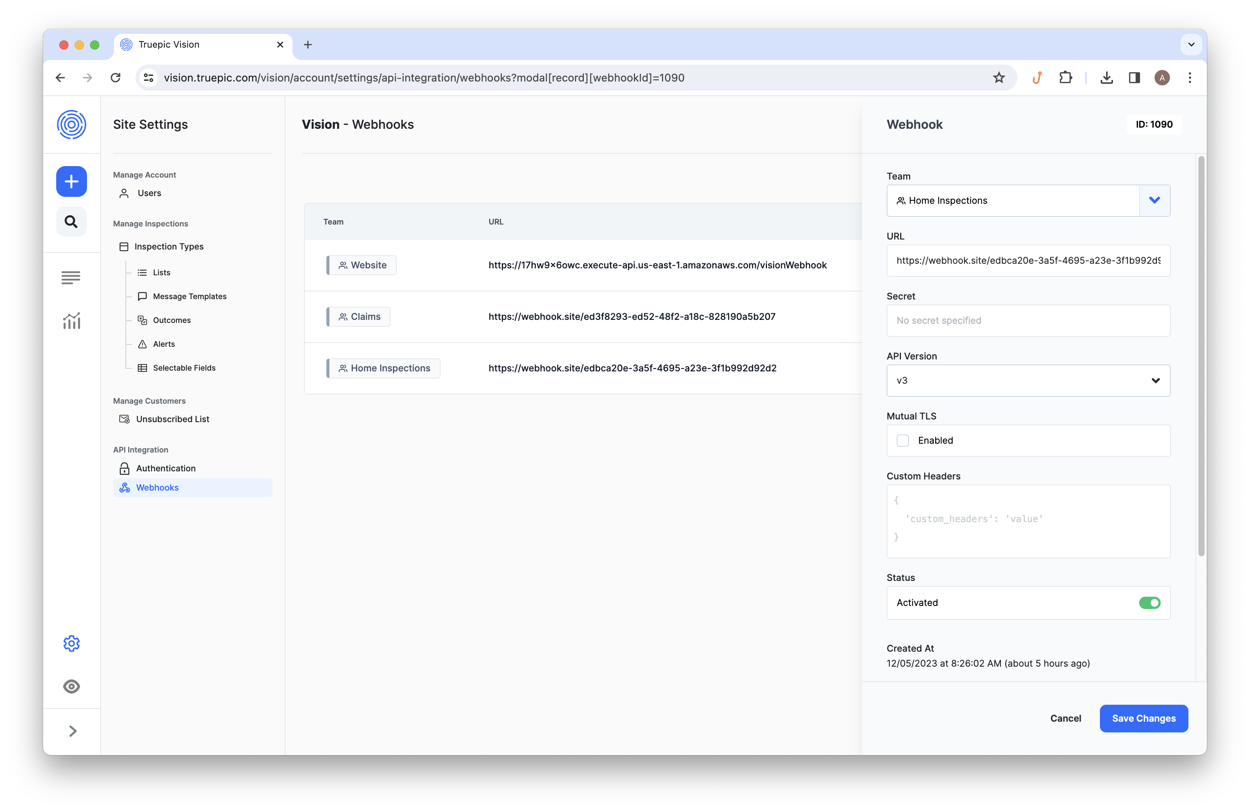Open Message Templates settings item
1250x812 pixels.
182,296
